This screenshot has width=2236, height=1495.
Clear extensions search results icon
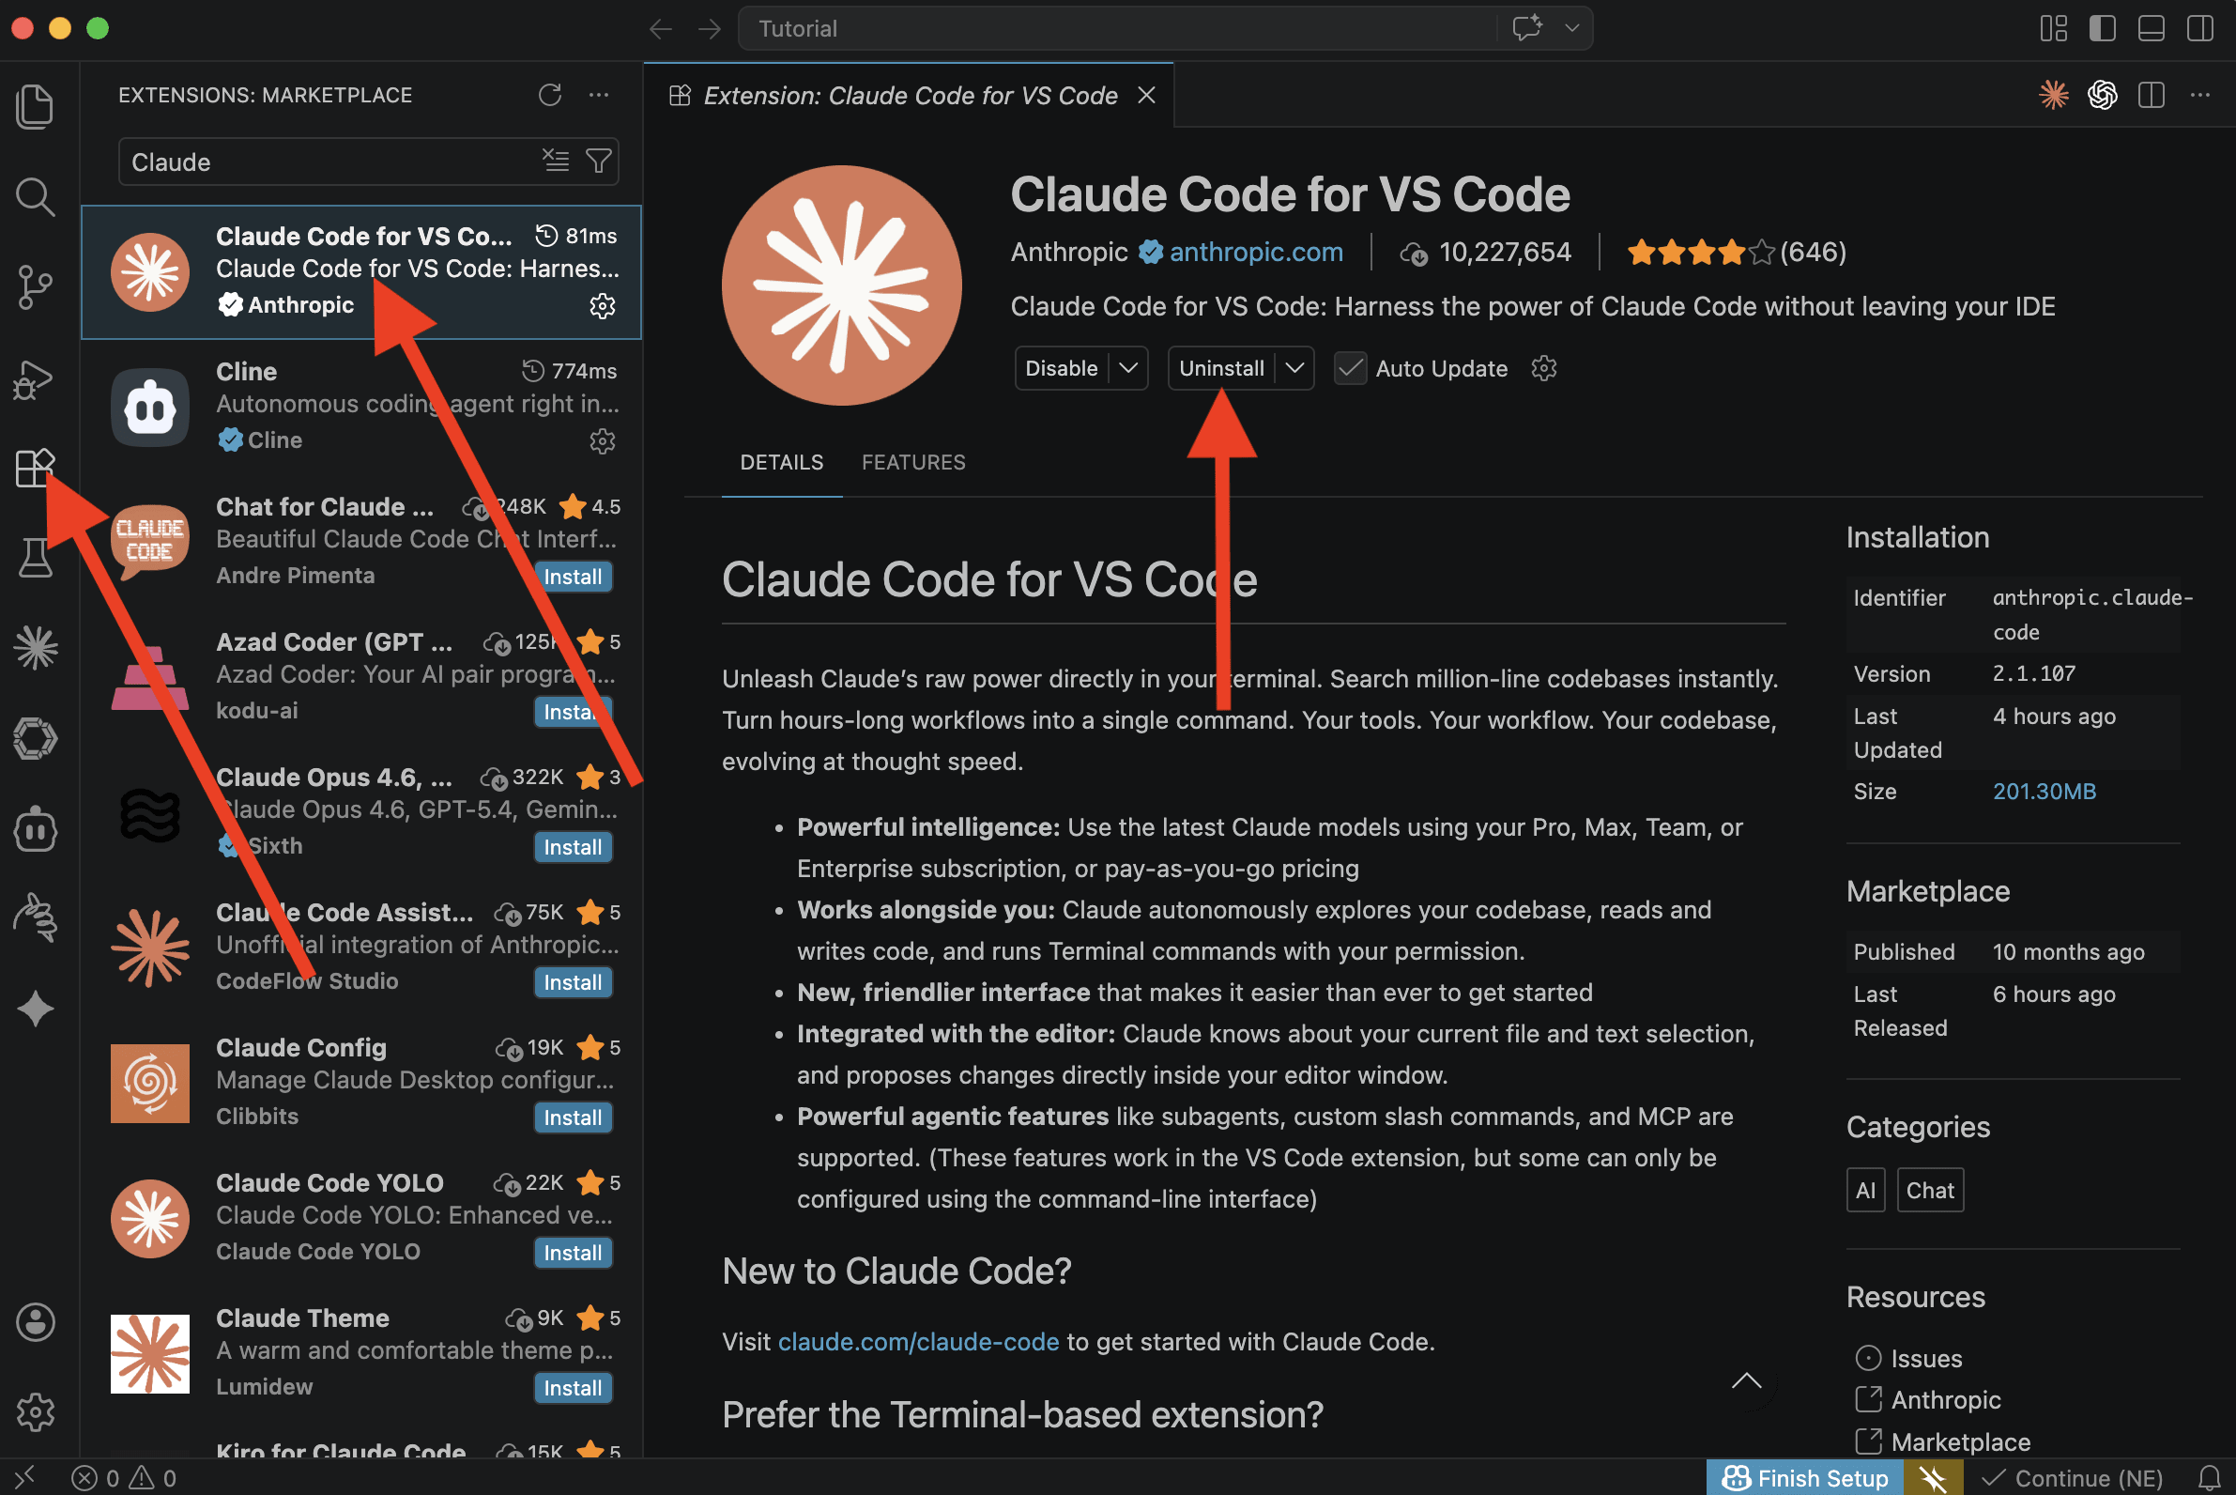tap(556, 162)
